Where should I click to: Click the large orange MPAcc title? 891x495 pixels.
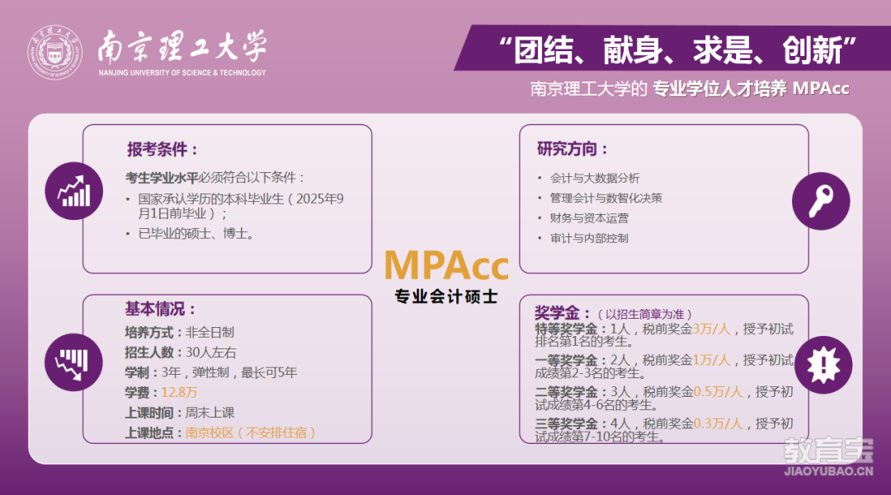[446, 265]
